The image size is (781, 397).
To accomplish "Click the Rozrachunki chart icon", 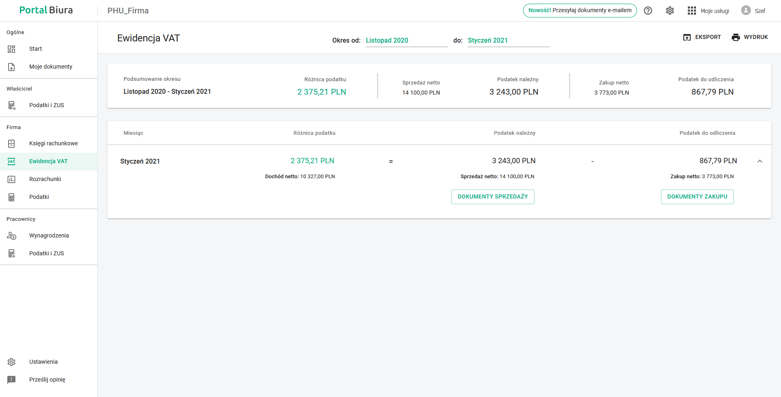I will click(11, 179).
